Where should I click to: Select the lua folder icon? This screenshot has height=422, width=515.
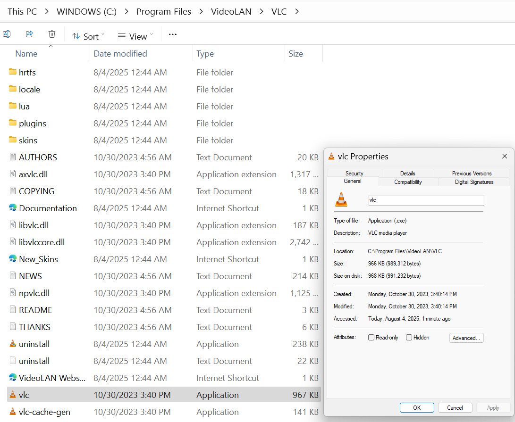[12, 106]
